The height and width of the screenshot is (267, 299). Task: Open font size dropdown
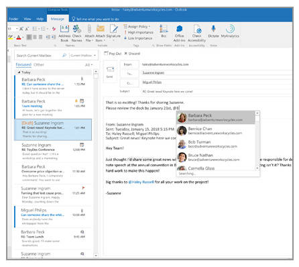coord(17,29)
